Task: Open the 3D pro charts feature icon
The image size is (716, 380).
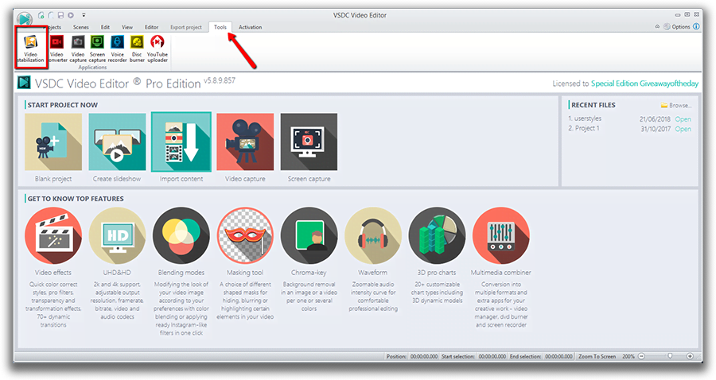Action: 437,235
